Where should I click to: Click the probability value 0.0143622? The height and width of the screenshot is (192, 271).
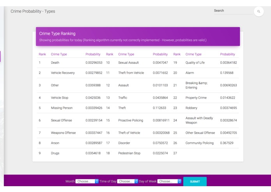coord(227,98)
